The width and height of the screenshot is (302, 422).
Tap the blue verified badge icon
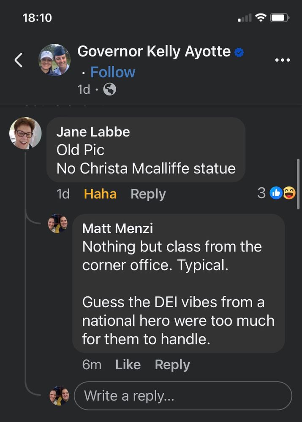239,52
